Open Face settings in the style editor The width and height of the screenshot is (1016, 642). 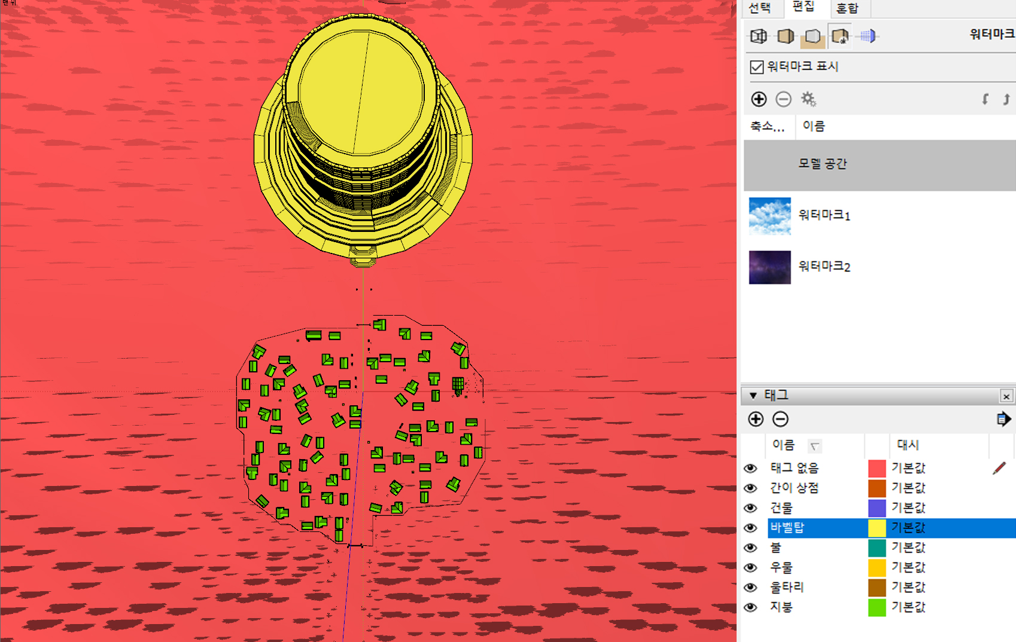[x=786, y=36]
